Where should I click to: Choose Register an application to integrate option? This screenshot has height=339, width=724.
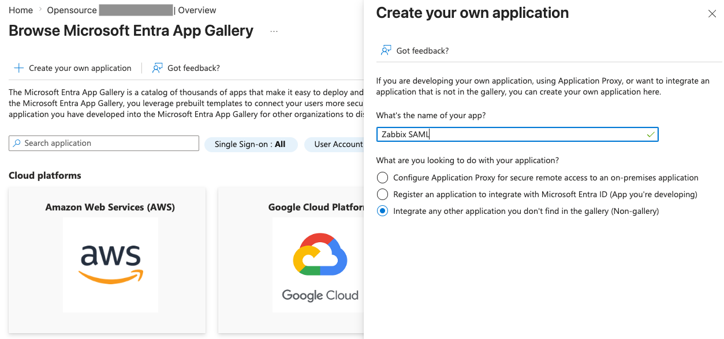coord(382,194)
